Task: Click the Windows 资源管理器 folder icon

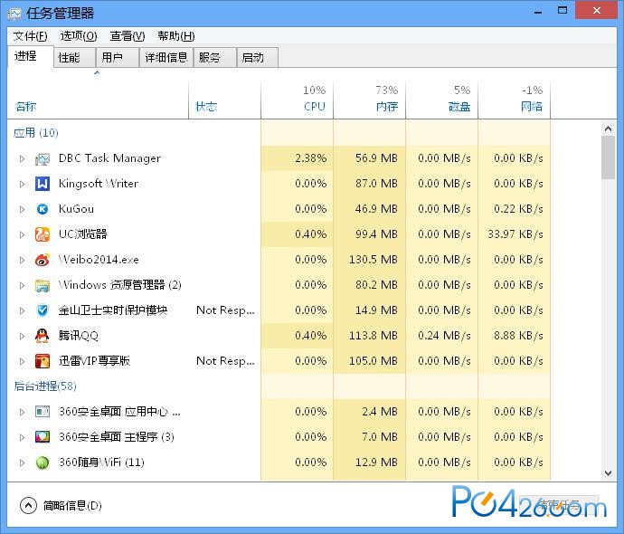Action: (43, 285)
